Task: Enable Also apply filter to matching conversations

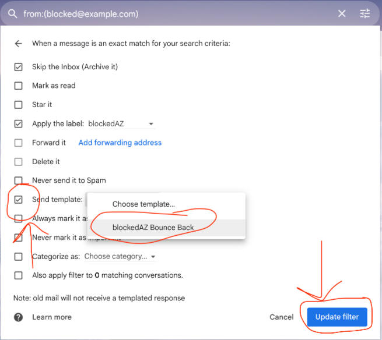Action: (x=19, y=275)
